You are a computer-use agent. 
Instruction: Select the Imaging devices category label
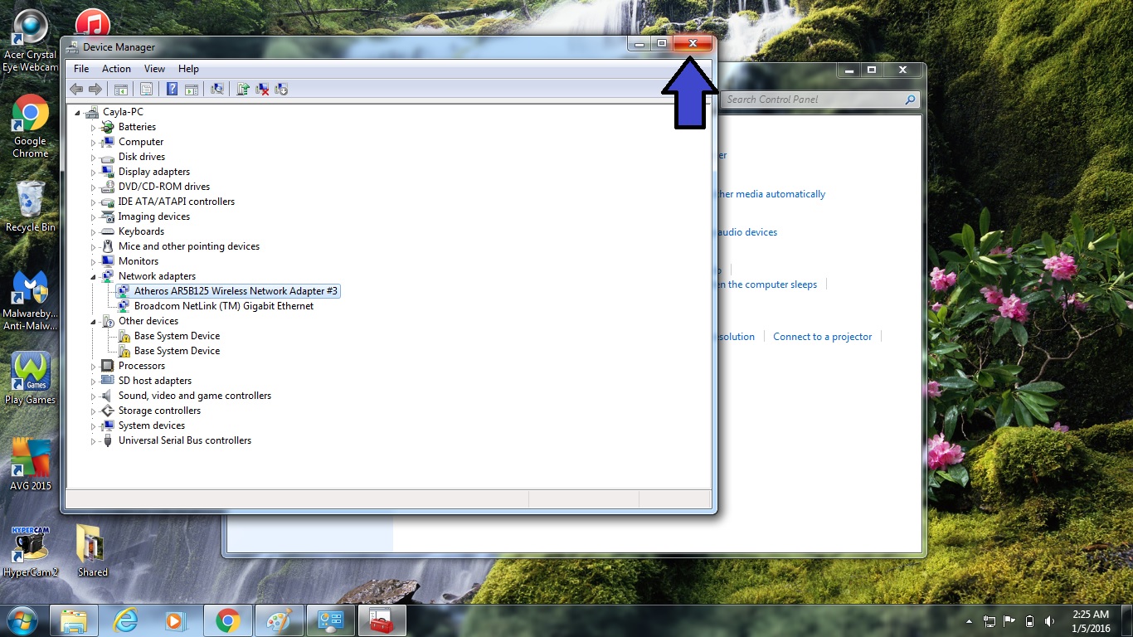coord(154,216)
